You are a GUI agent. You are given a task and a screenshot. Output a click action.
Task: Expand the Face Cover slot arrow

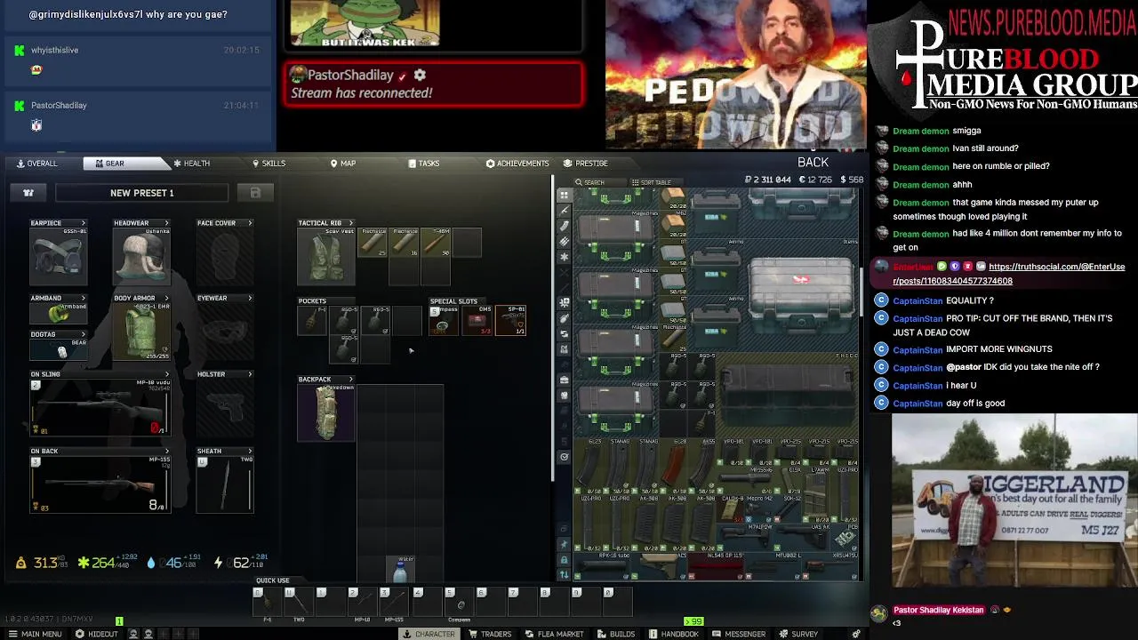click(x=250, y=223)
